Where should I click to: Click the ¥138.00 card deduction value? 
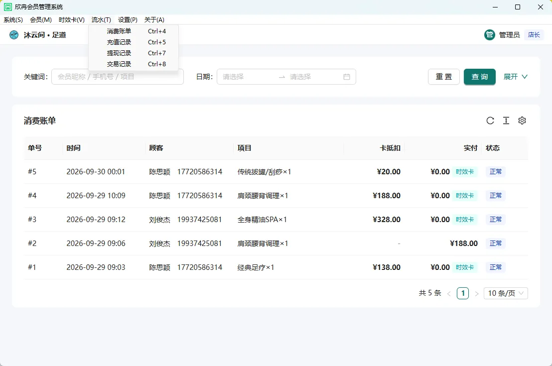coord(387,267)
